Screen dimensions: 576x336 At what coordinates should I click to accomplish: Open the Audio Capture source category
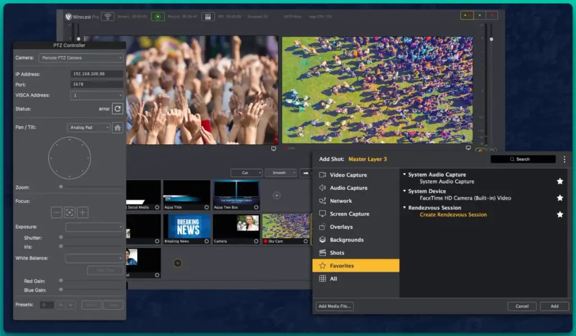coord(323,188)
